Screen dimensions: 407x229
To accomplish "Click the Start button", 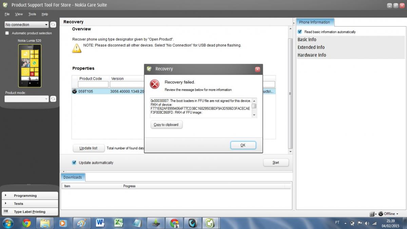I will pyautogui.click(x=276, y=163).
